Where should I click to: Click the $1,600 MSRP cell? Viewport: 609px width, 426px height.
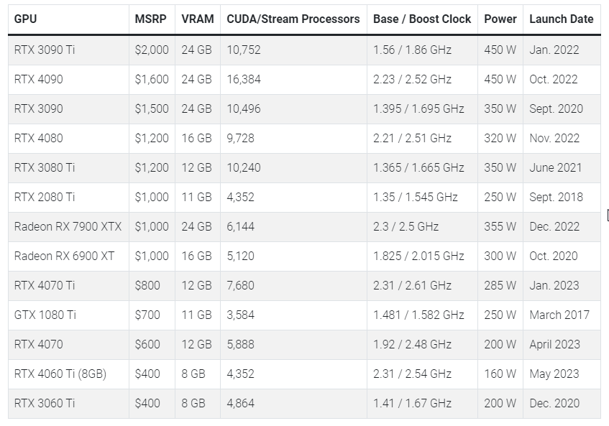tap(152, 80)
